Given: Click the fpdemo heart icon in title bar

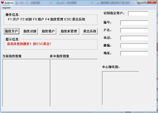Looking at the screenshot, I should click(2, 3).
